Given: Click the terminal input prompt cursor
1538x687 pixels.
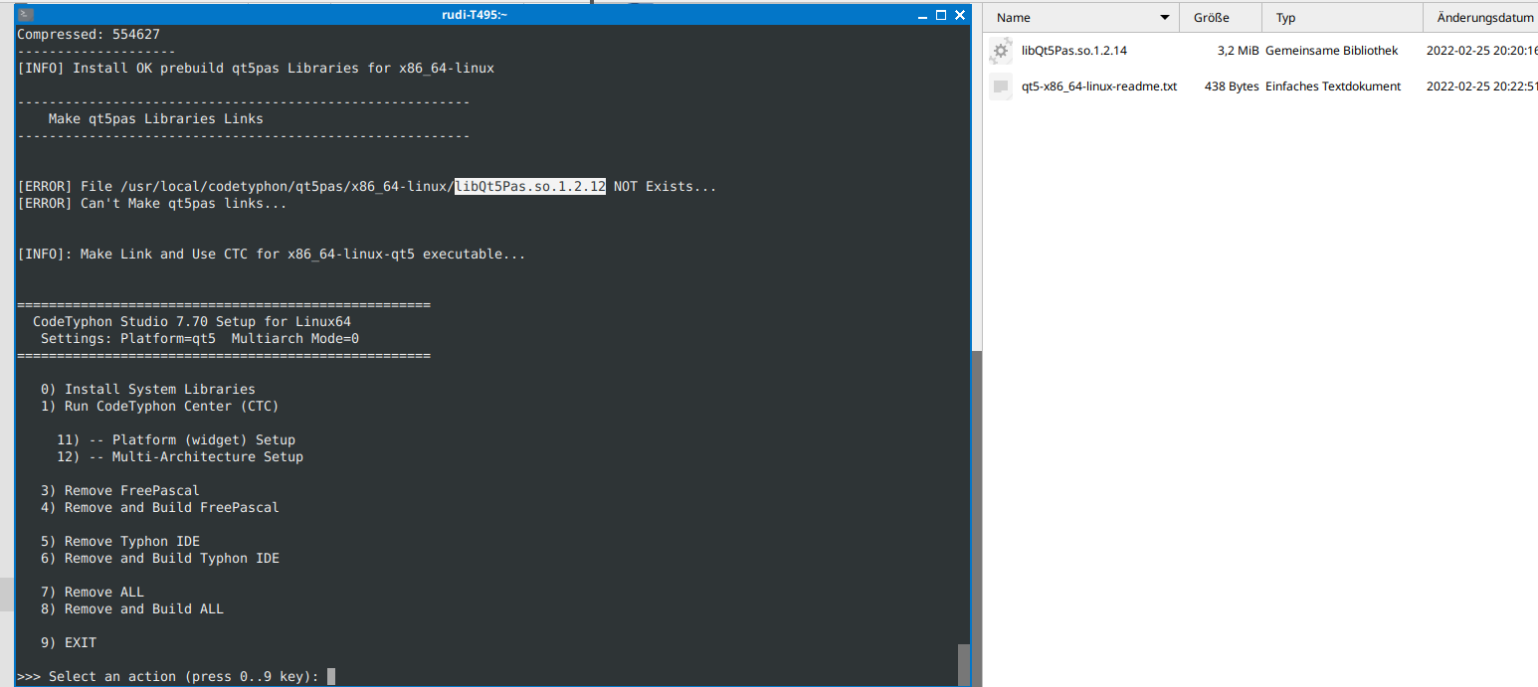Looking at the screenshot, I should tap(331, 676).
